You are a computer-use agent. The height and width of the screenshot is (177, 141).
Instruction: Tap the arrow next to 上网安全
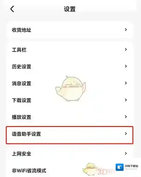[x=126, y=153]
